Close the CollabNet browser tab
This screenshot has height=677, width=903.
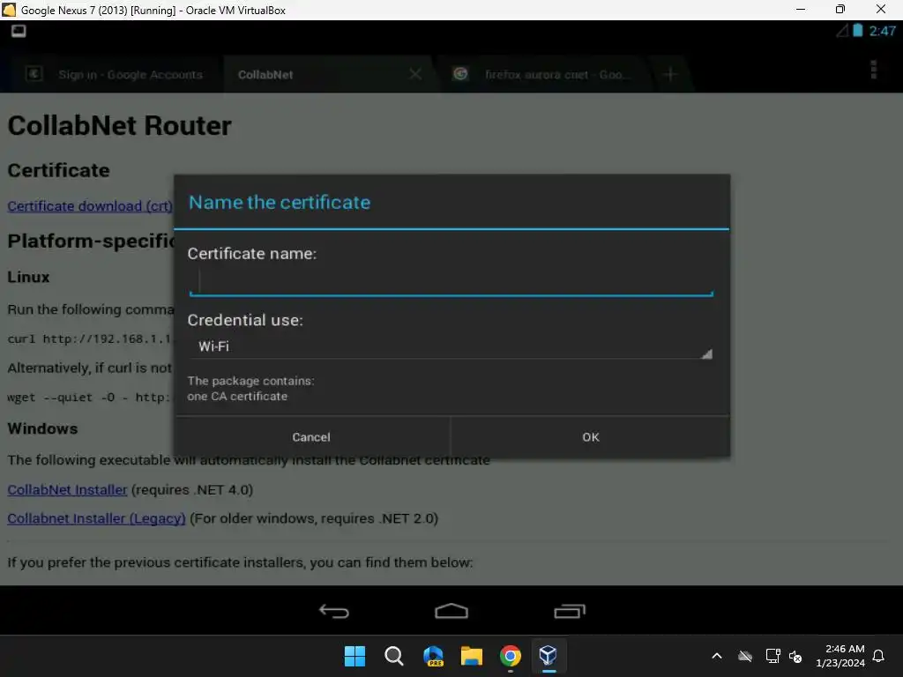pyautogui.click(x=415, y=74)
